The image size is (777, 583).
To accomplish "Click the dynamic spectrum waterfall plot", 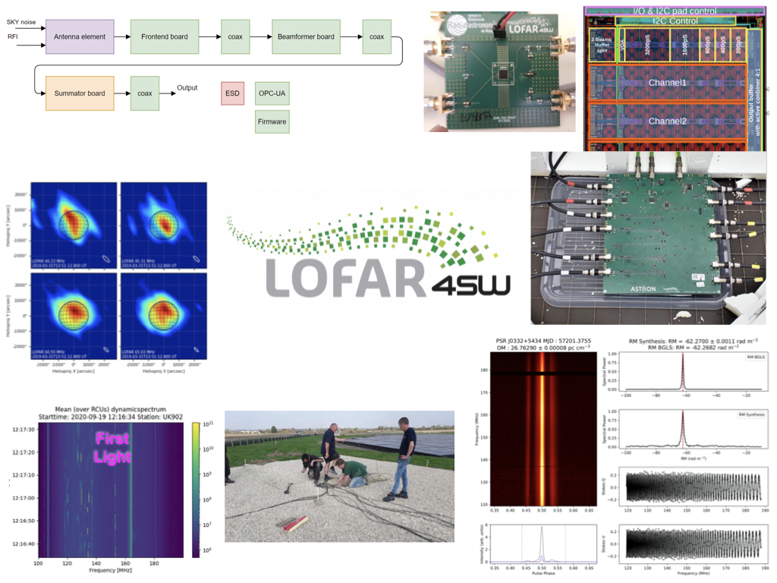I will 111,490.
